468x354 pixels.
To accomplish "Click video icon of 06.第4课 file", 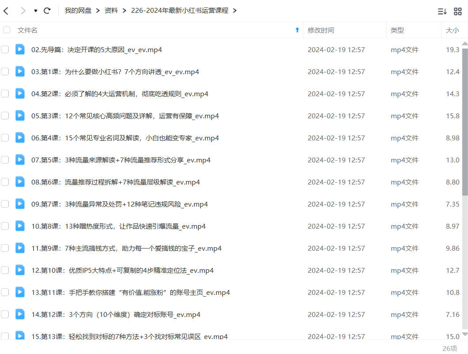I will 20,138.
